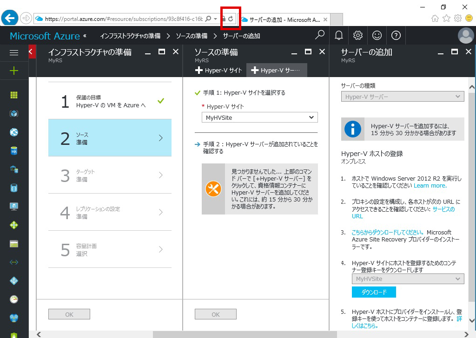Screen dimensions: 476x338
Task: Open Azure portal settings gear
Action: [x=358, y=35]
